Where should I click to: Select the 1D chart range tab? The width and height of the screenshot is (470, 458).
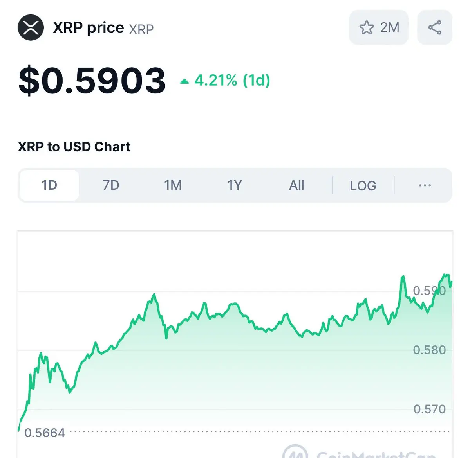click(49, 185)
